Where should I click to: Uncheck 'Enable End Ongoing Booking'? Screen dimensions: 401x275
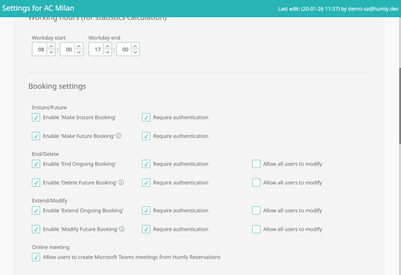36,164
